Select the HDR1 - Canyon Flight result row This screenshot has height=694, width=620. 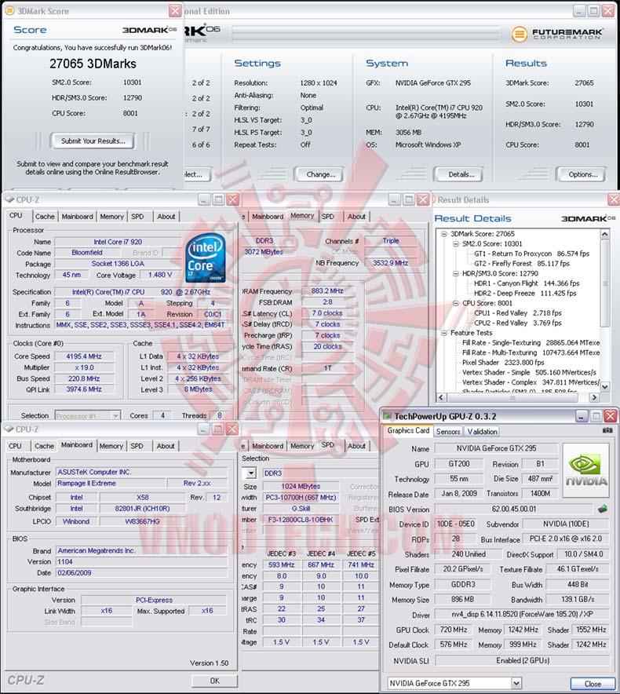coord(526,283)
